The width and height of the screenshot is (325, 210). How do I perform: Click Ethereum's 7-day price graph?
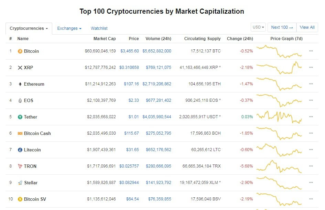279,84
